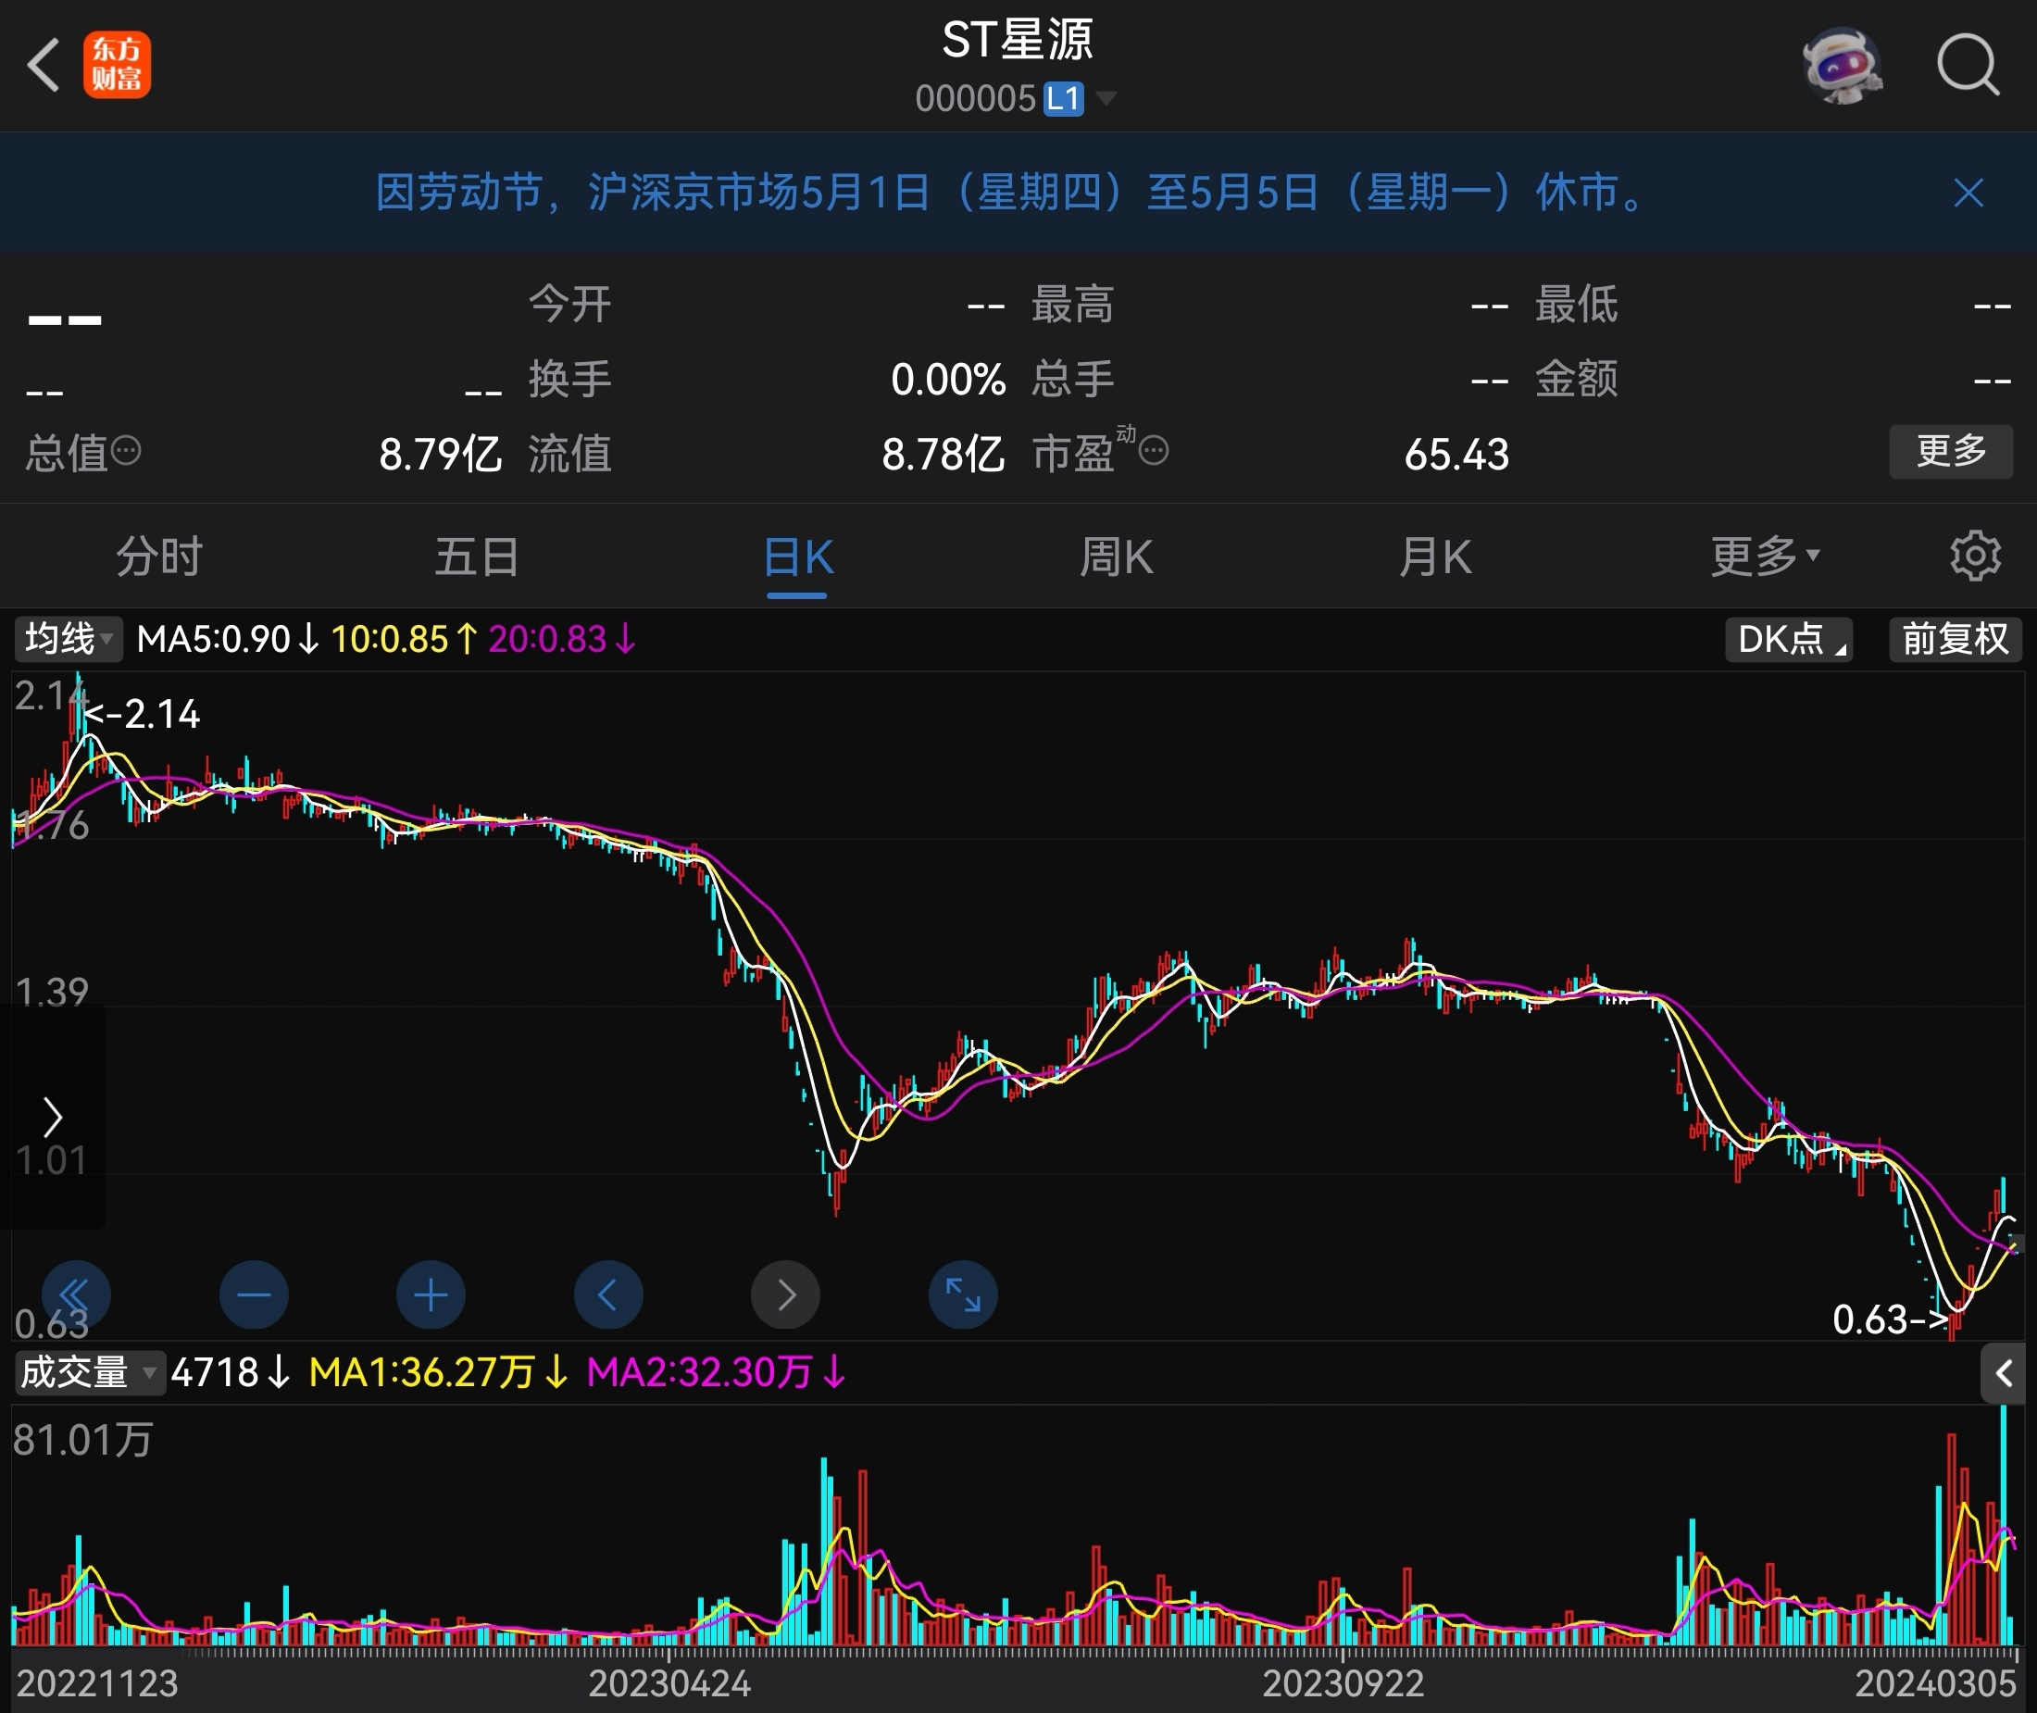This screenshot has width=2037, height=1713.
Task: Expand the left side panel arrow
Action: 53,1117
